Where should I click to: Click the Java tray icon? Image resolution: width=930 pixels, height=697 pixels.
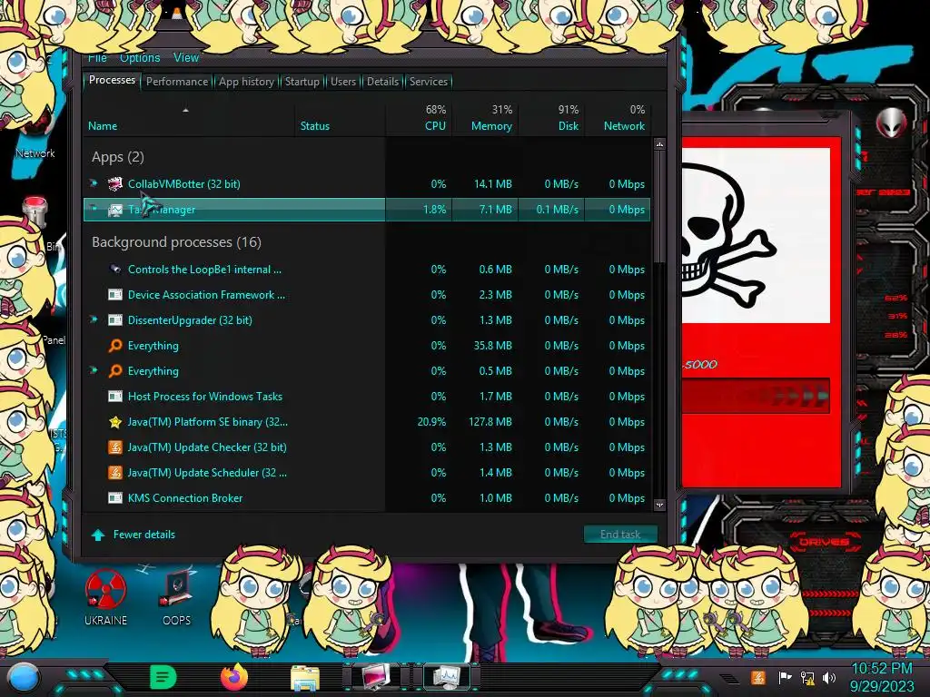tap(757, 677)
